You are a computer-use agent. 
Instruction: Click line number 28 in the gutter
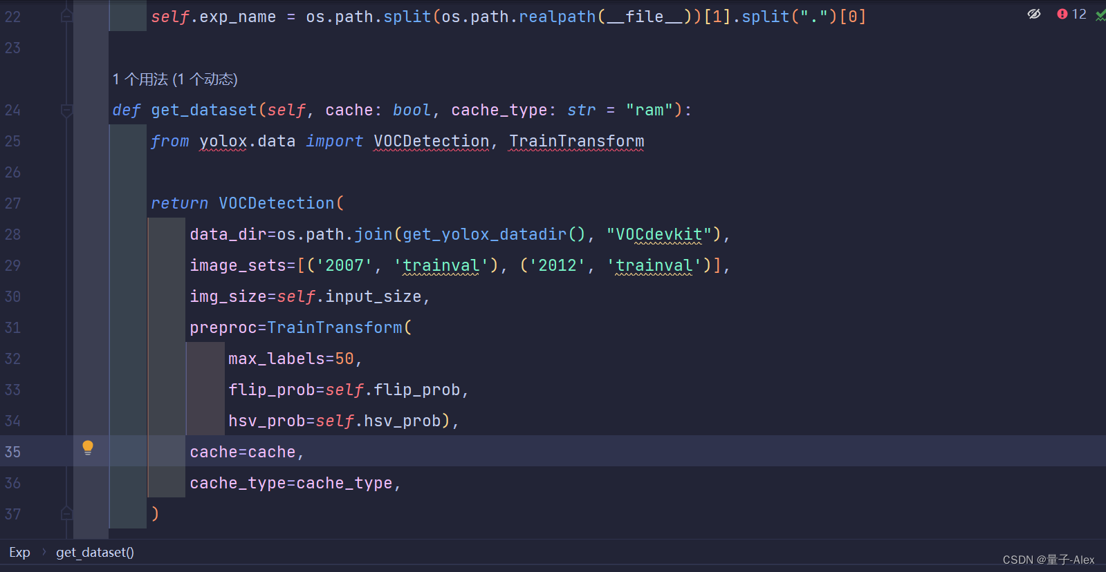[12, 234]
